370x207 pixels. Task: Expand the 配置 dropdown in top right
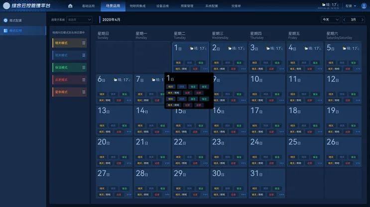351,6
